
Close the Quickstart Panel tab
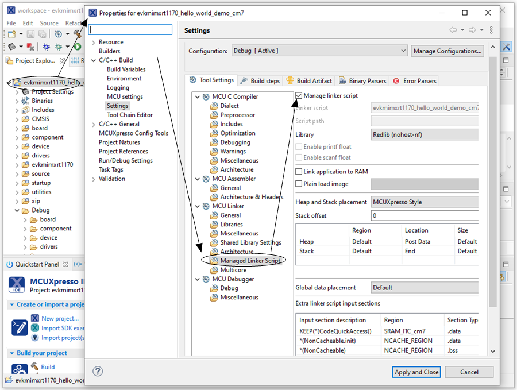(x=65, y=264)
